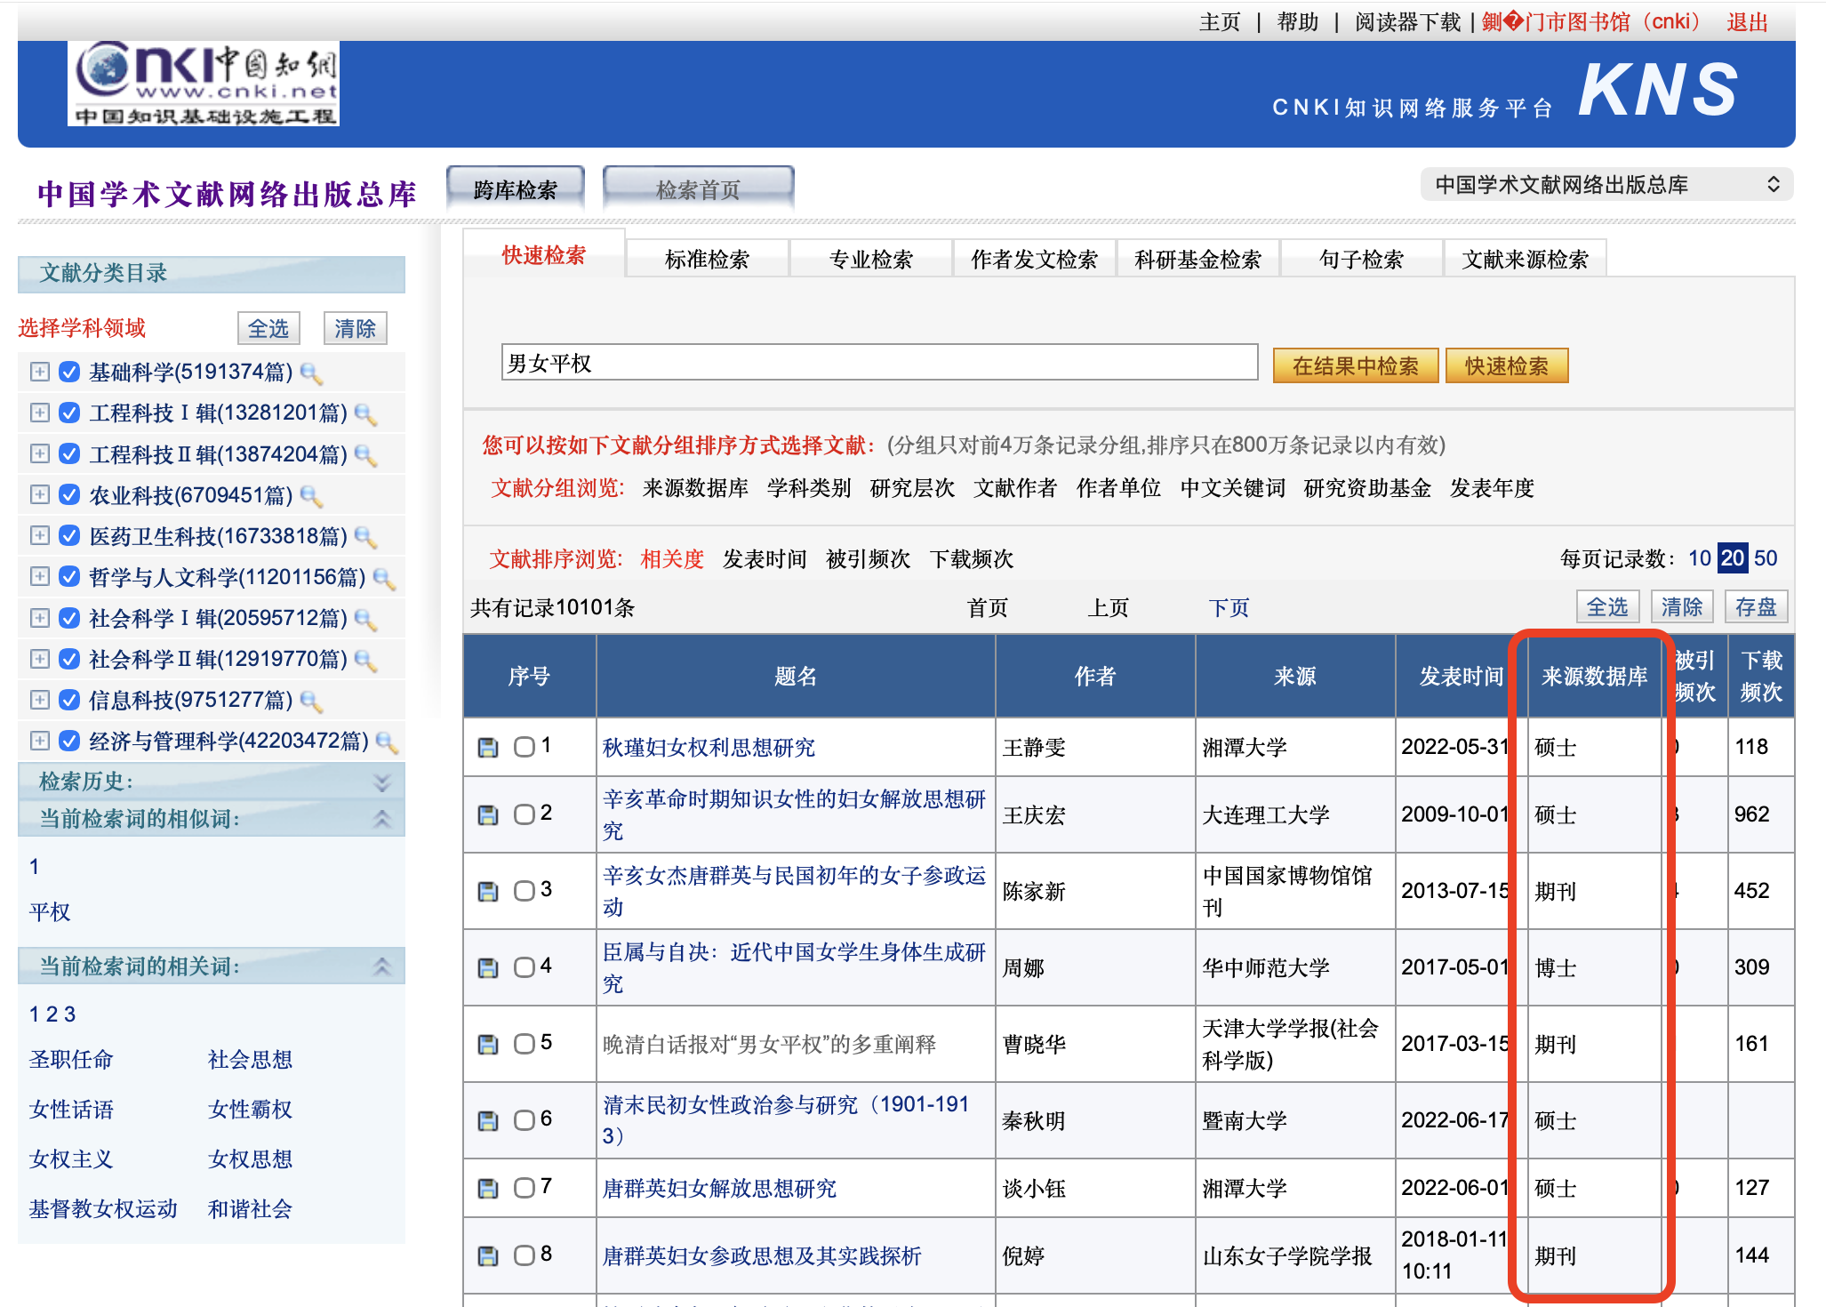Viewport: 1826px width, 1307px height.
Task: Tick the checkbox for result 8
Action: point(525,1255)
